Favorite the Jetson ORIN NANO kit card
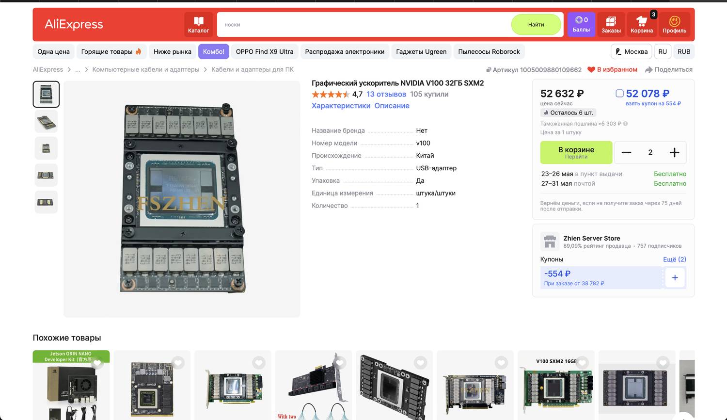This screenshot has height=420, width=727. [x=97, y=363]
